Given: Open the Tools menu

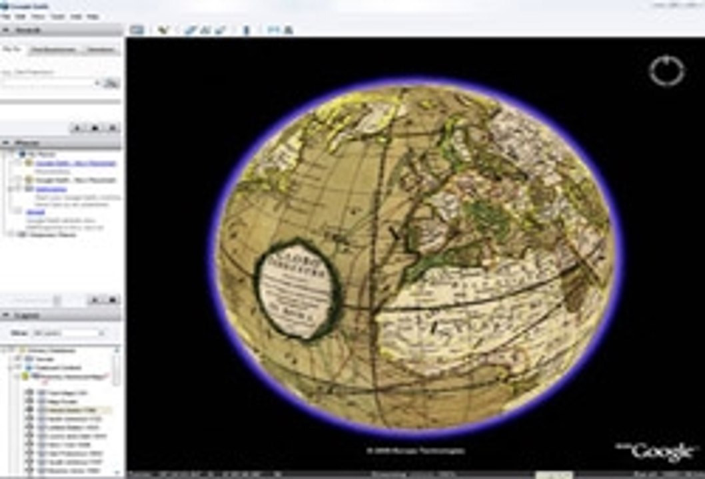Looking at the screenshot, I should point(57,17).
